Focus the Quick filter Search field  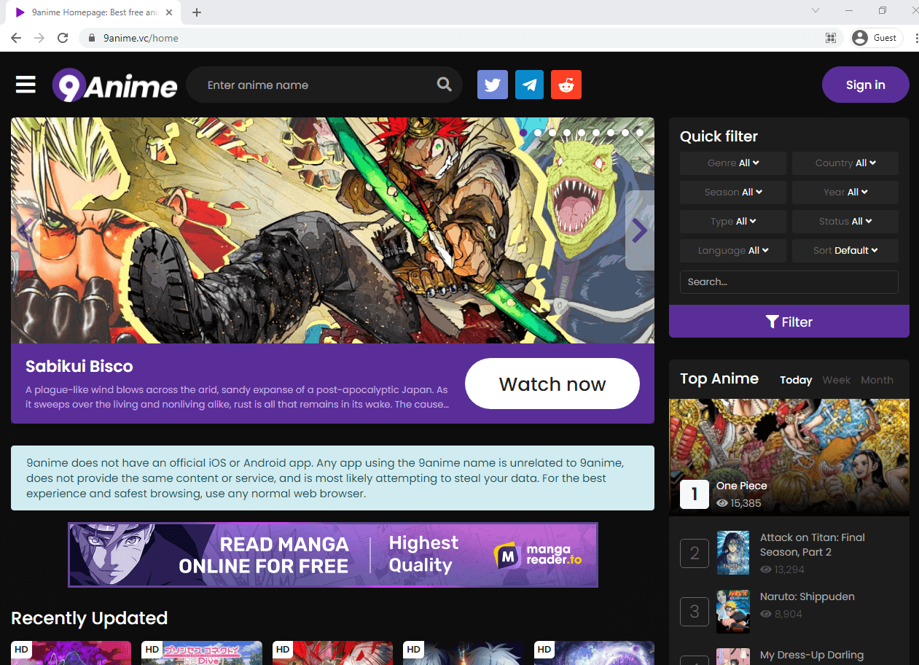click(789, 282)
